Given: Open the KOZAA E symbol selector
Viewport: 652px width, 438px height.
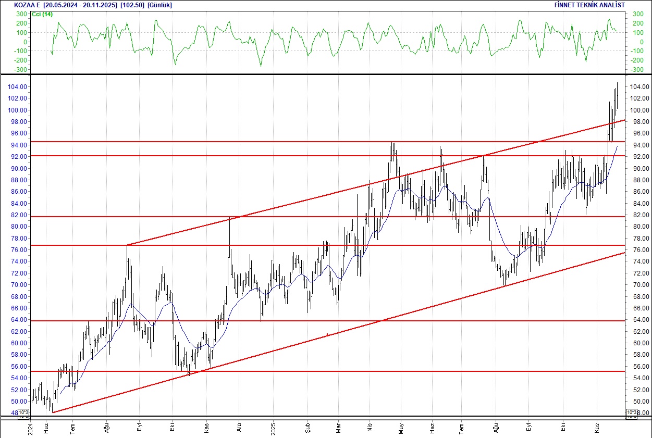Looking at the screenshot, I should (28, 5).
